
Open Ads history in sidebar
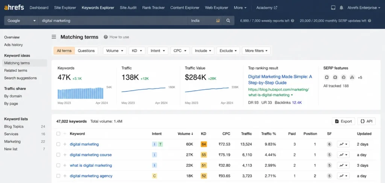[14, 45]
